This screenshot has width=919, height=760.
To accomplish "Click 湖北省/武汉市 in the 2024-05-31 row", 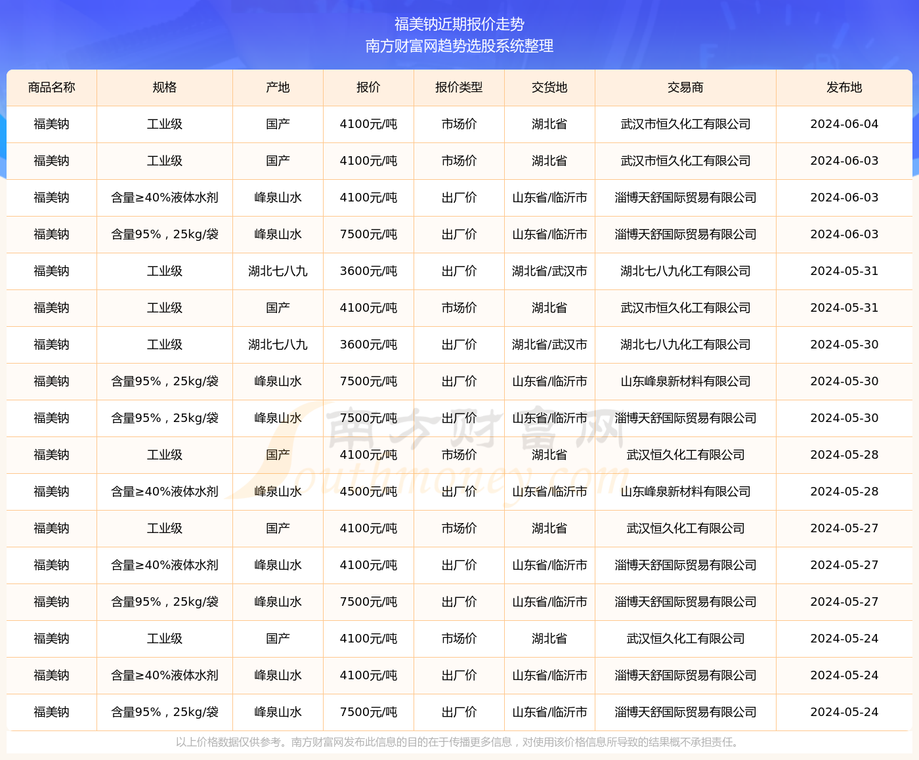I will [x=549, y=271].
